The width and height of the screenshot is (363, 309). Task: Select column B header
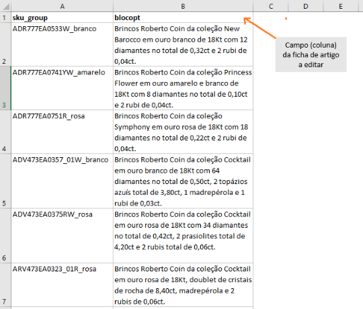(183, 6)
